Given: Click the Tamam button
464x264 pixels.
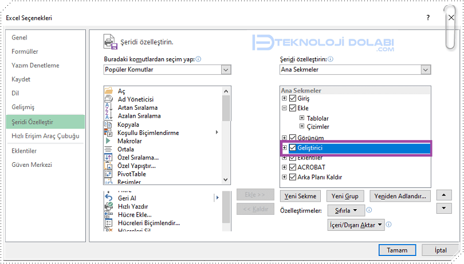Looking at the screenshot, I should (x=397, y=250).
